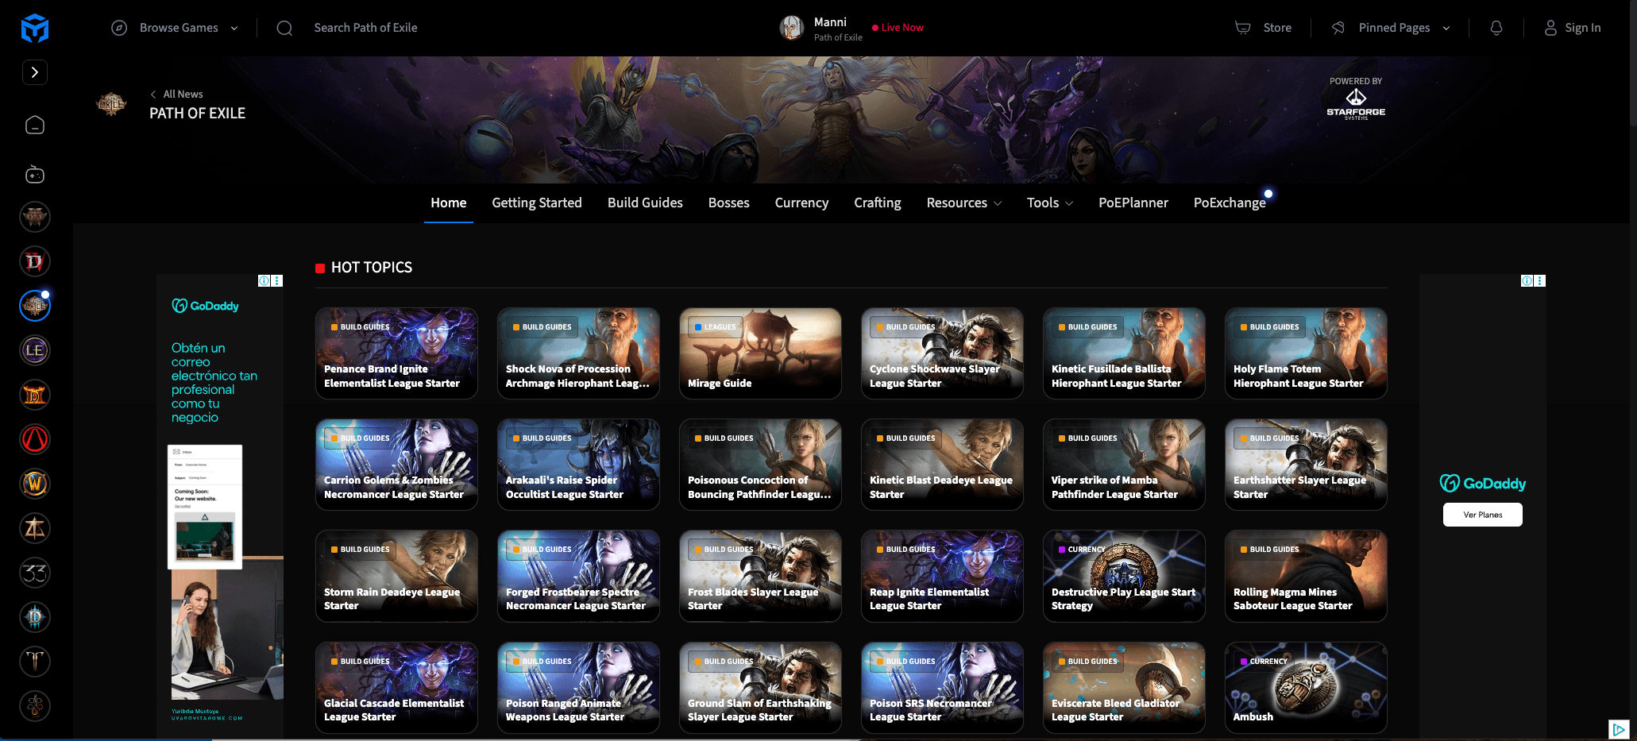The height and width of the screenshot is (741, 1637).
Task: Click the Store cart icon
Action: pyautogui.click(x=1242, y=28)
